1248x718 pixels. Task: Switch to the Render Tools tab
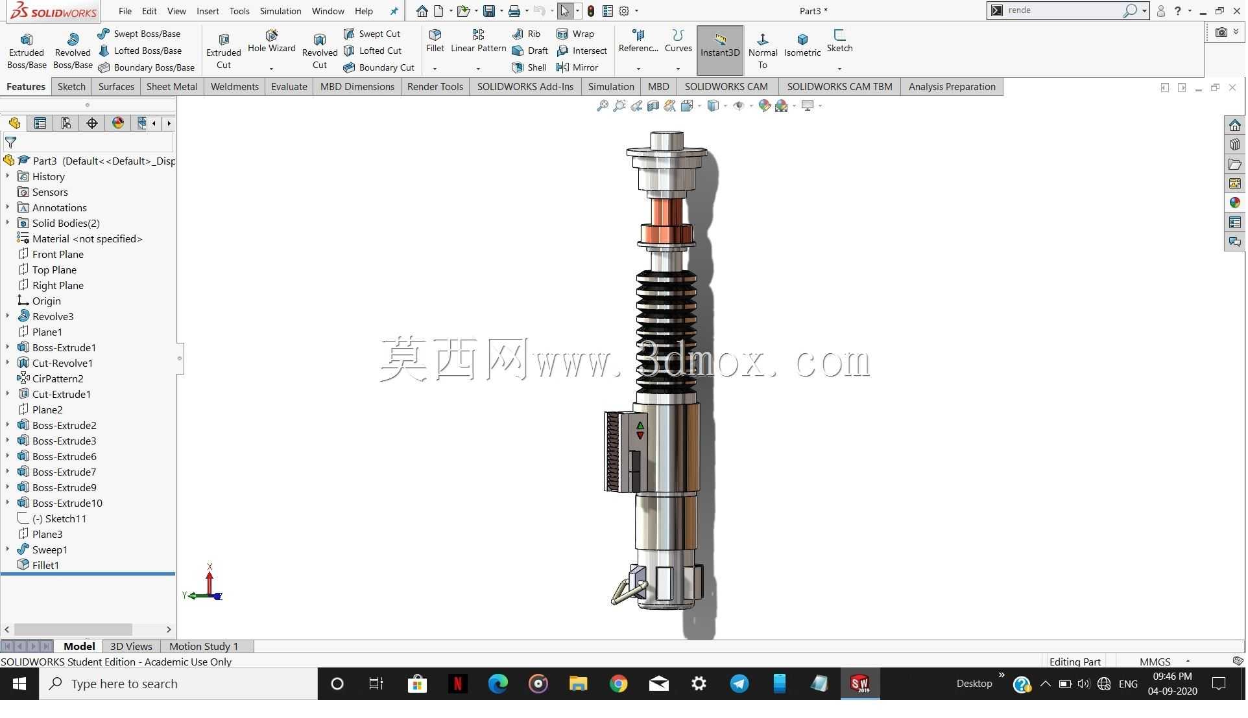tap(435, 87)
